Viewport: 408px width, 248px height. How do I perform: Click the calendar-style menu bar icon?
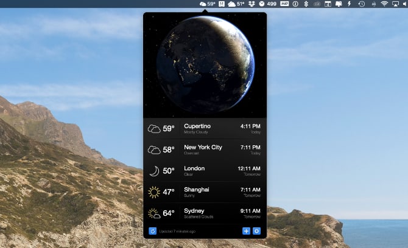coord(328,4)
